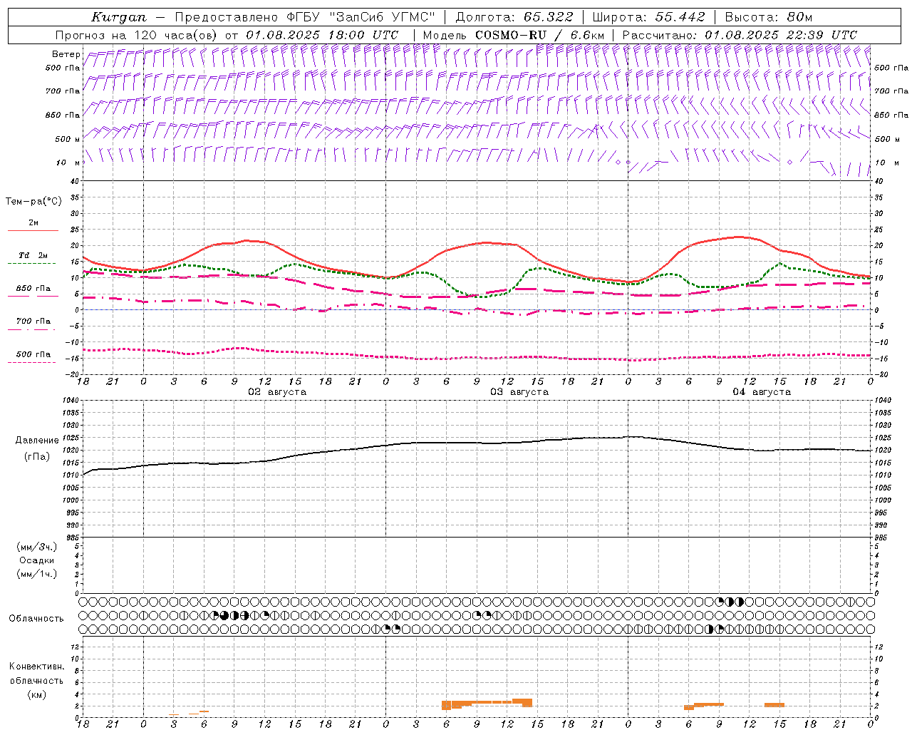The width and height of the screenshot is (912, 730).
Task: Click the 850 гПа temperature legend entry
Action: [x=33, y=289]
